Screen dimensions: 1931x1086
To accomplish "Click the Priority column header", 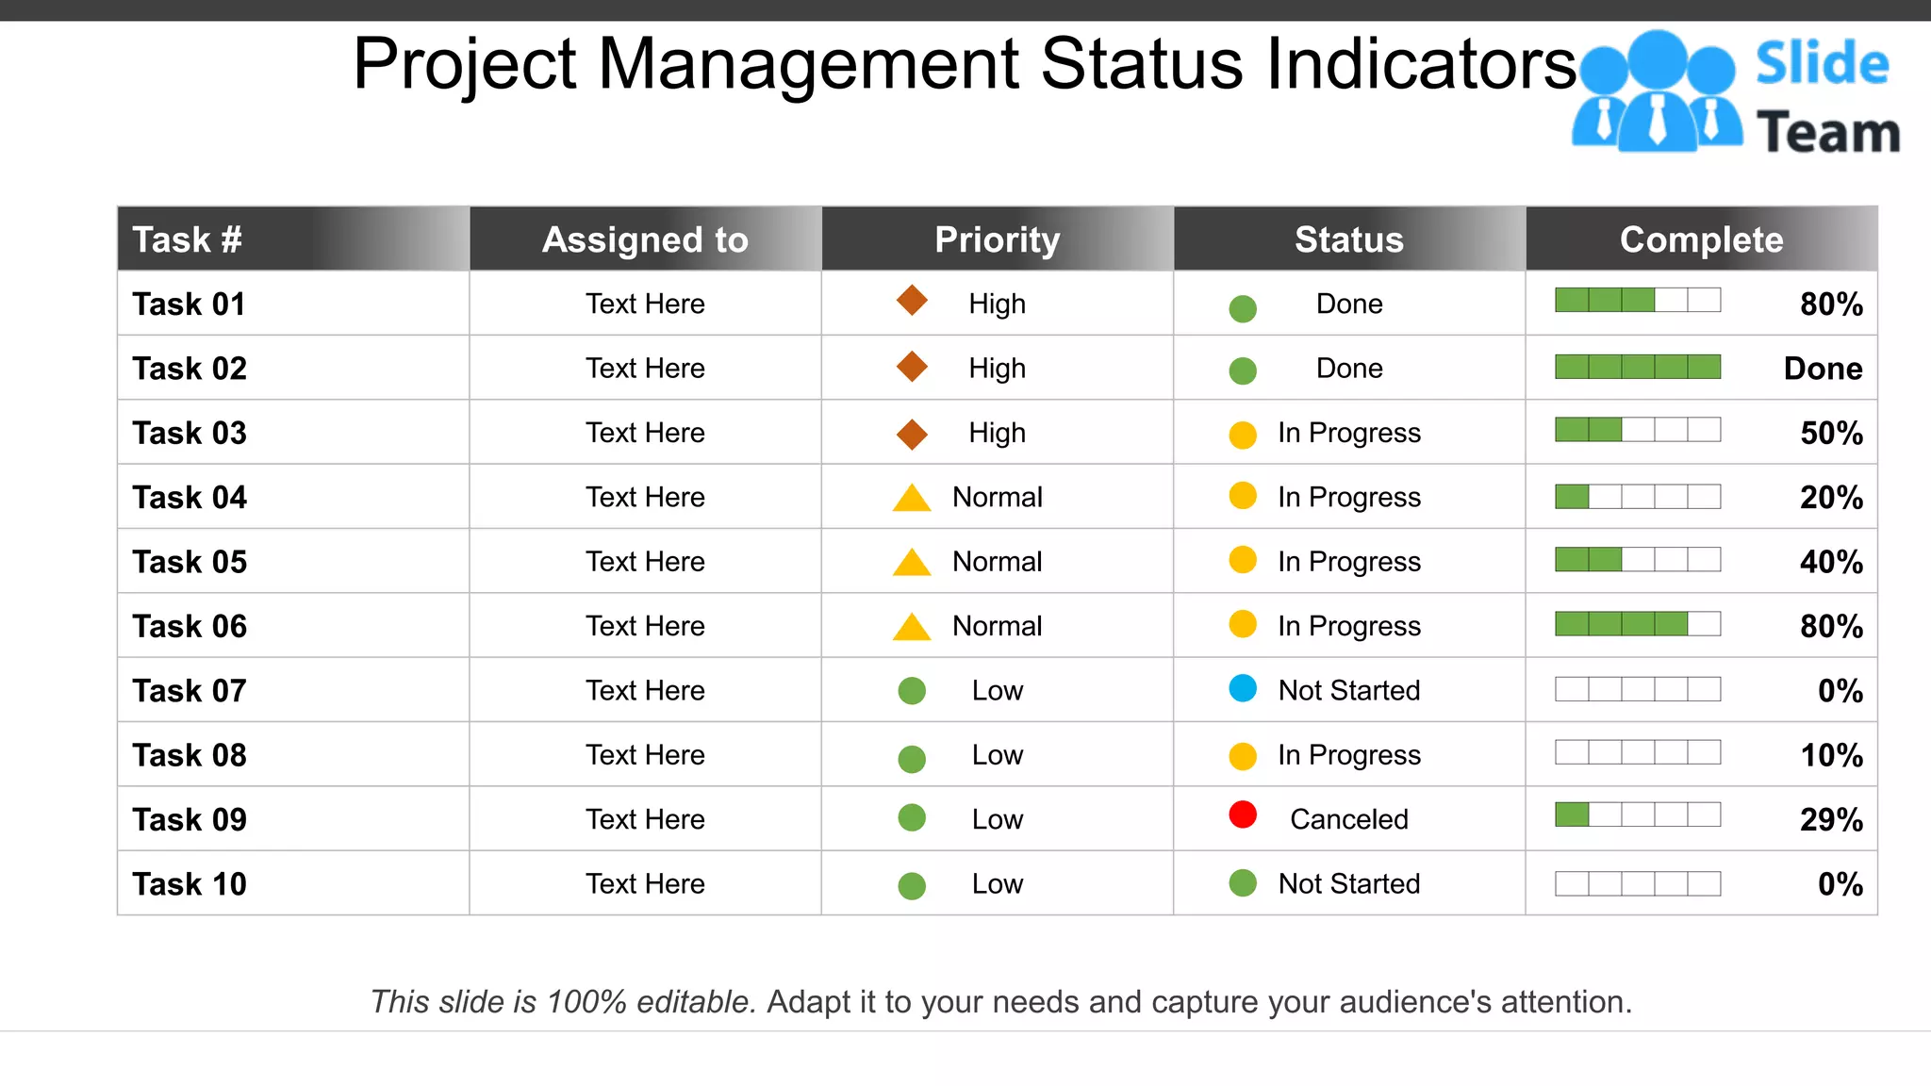I will point(997,239).
